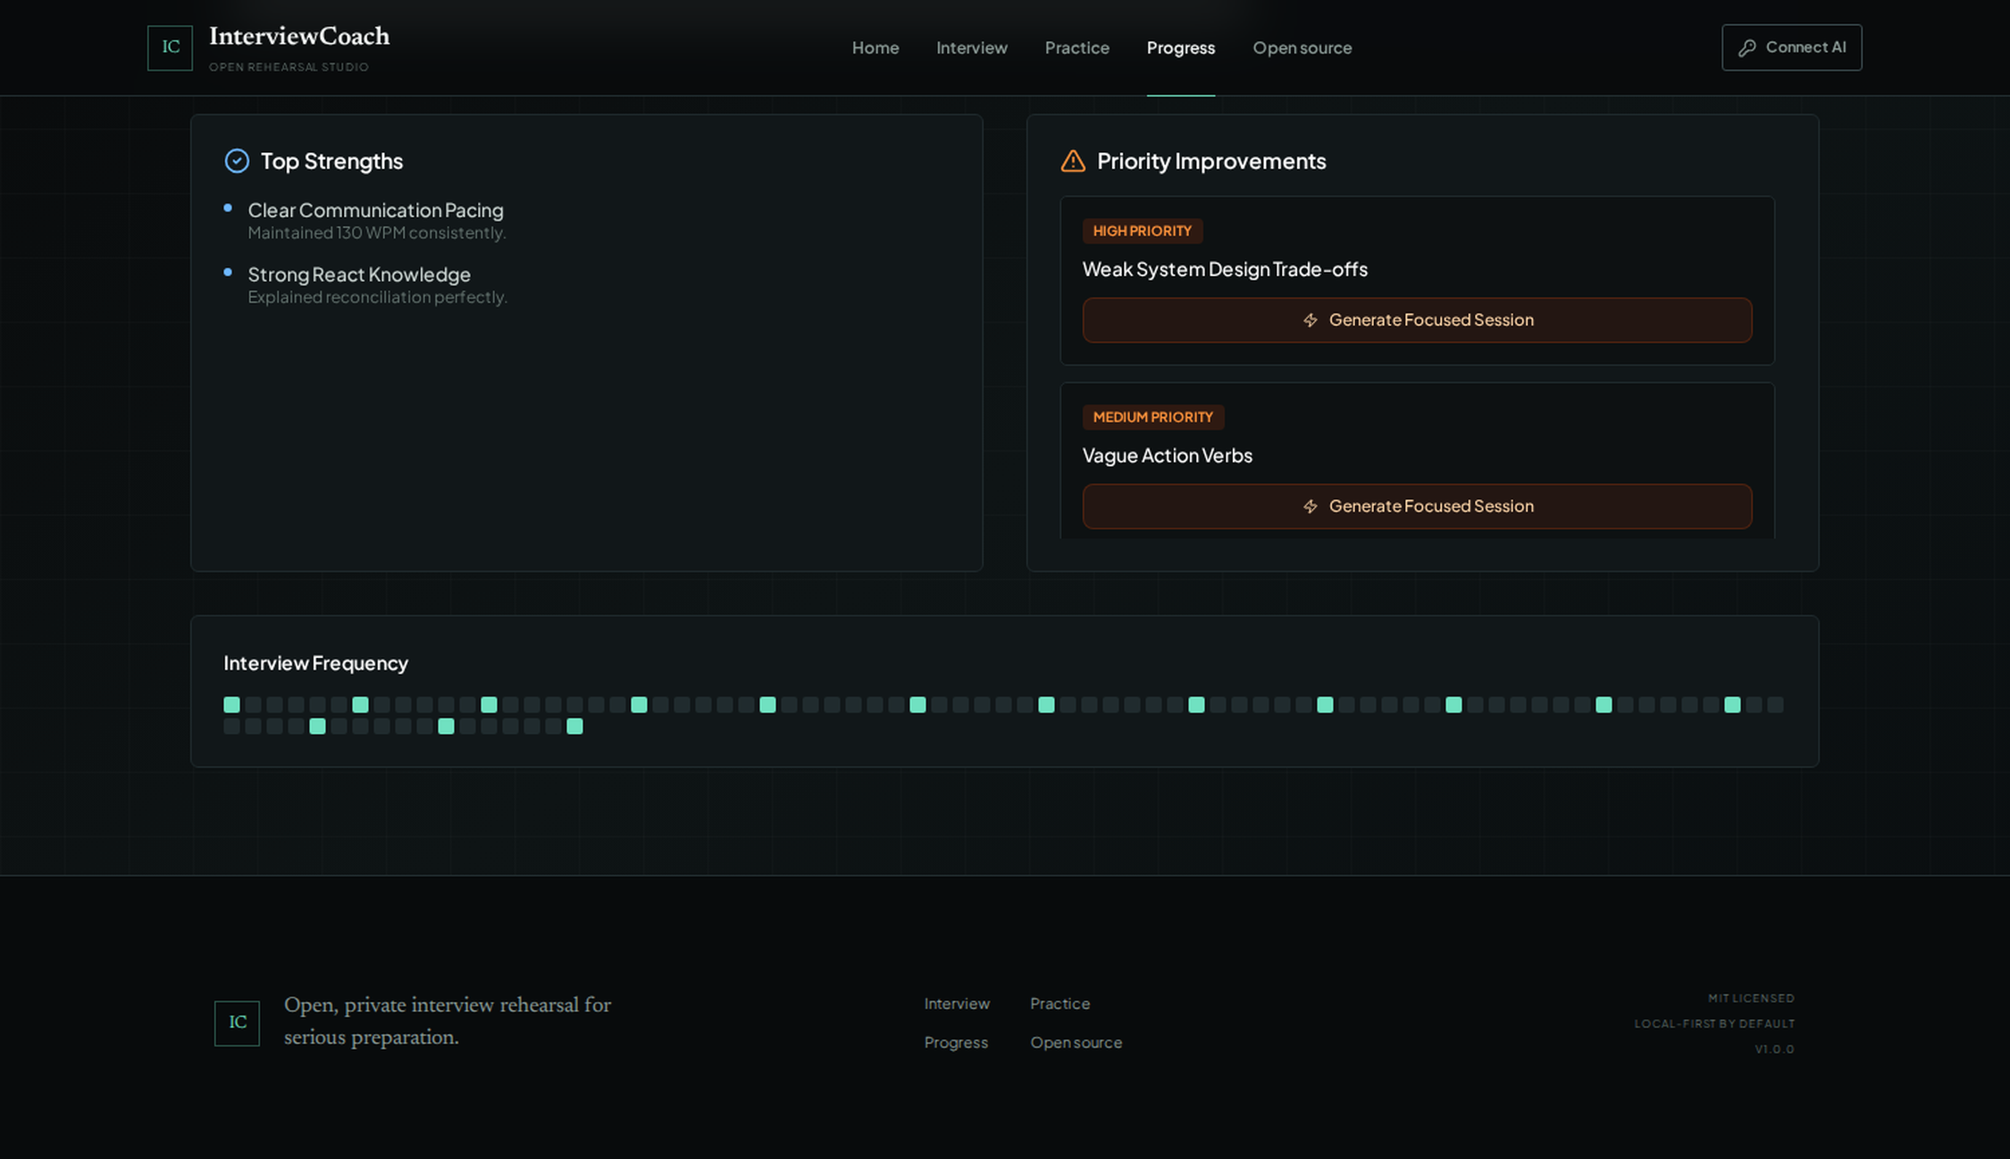This screenshot has width=2010, height=1159.
Task: Click OPEN REHEARSAL STUDIO tagline
Action: tap(289, 67)
